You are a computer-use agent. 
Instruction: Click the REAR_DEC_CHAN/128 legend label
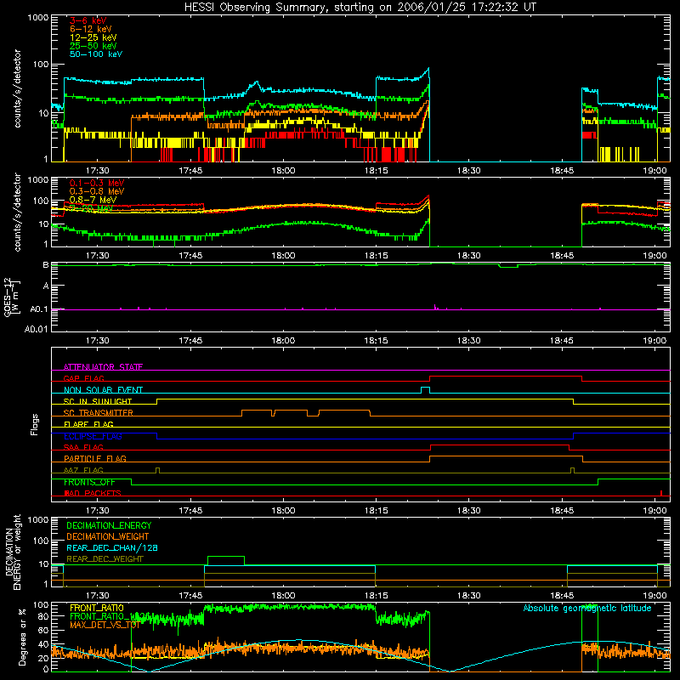click(112, 547)
